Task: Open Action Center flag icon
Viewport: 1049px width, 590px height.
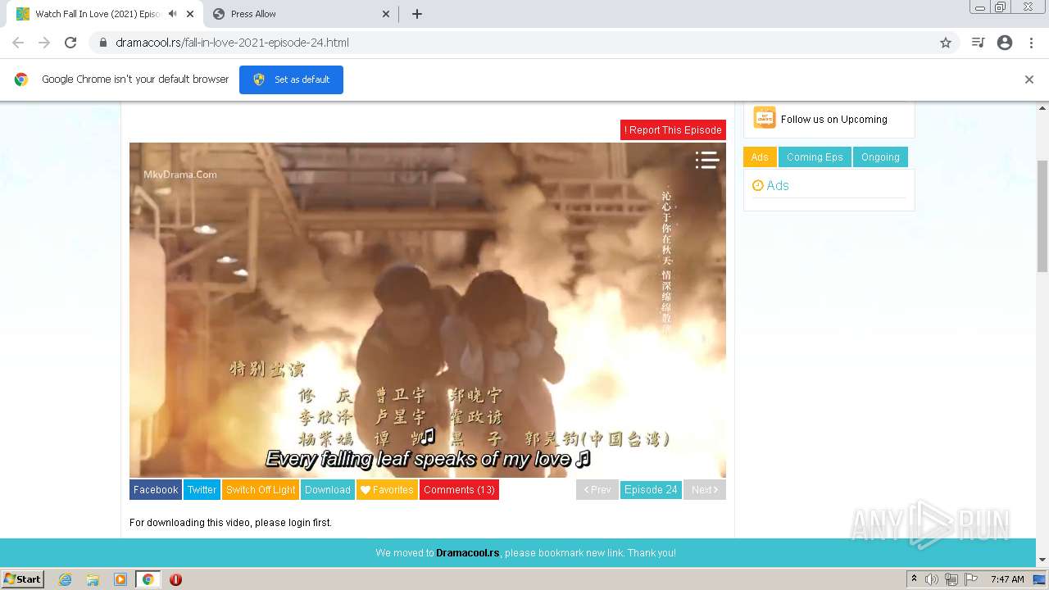Action: pyautogui.click(x=970, y=579)
